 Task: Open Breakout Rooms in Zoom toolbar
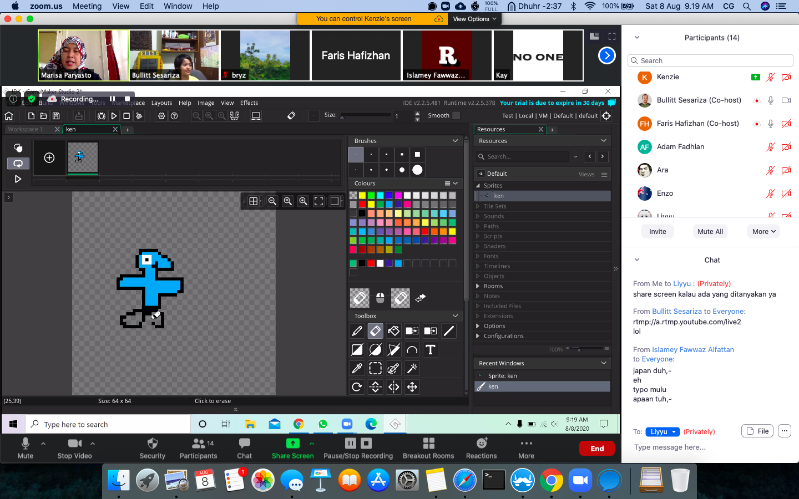click(x=428, y=448)
